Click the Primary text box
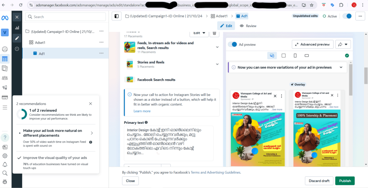 (169, 143)
